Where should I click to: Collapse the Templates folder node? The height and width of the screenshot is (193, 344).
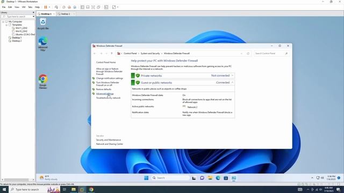[x=6, y=25]
